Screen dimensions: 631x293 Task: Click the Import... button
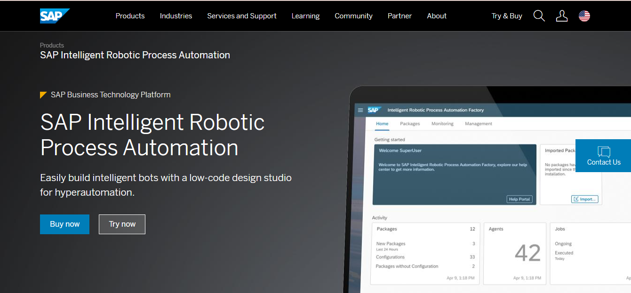[584, 199]
